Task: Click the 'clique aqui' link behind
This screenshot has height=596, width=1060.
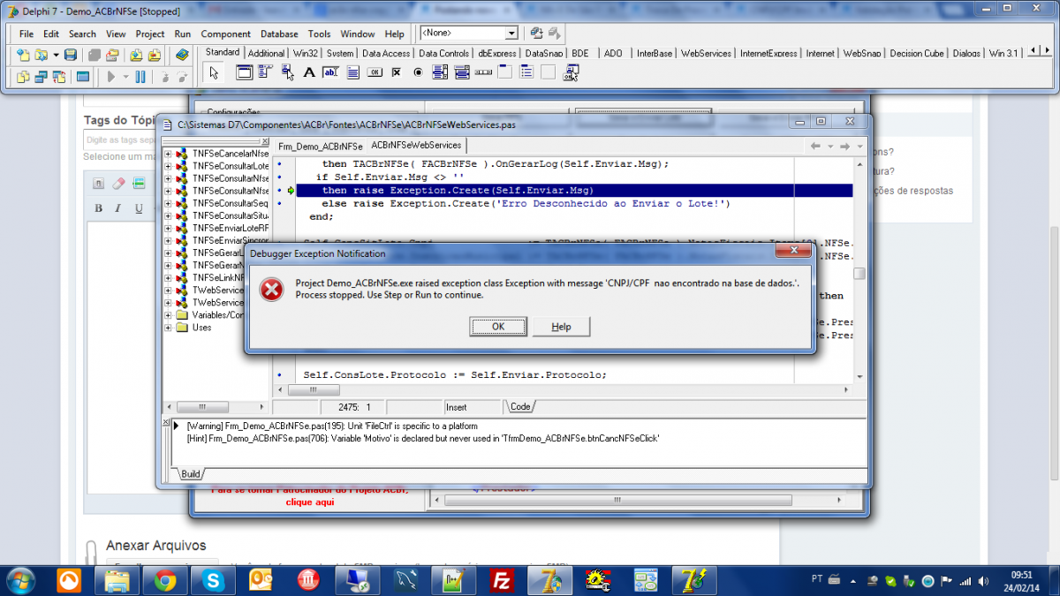Action: tap(310, 502)
